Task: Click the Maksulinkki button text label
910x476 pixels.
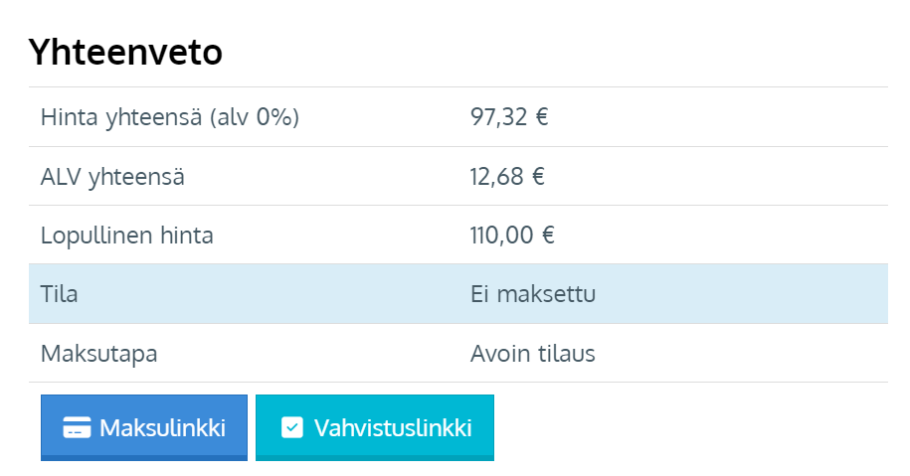Action: click(162, 428)
